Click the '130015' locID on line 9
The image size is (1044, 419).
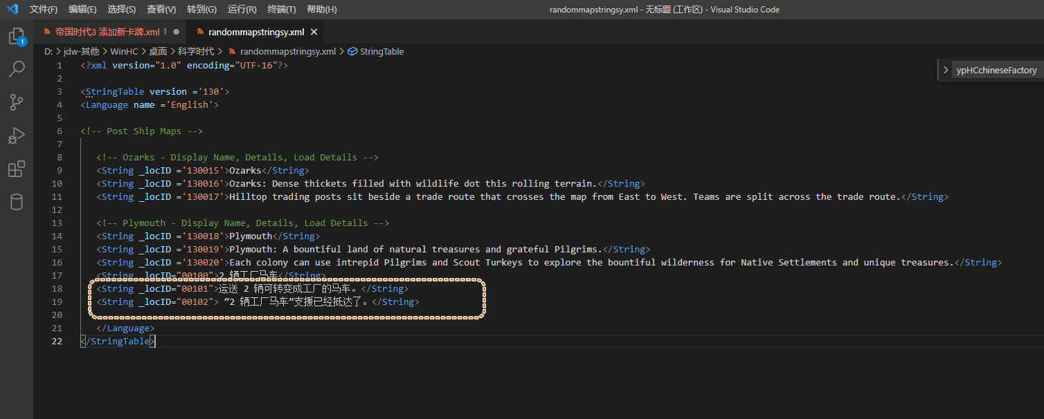203,170
